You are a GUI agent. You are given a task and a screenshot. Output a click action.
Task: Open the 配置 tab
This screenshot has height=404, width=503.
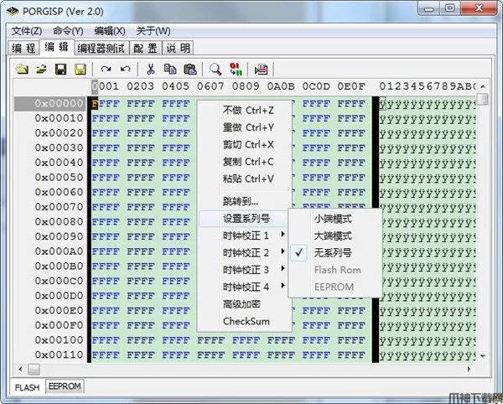145,48
